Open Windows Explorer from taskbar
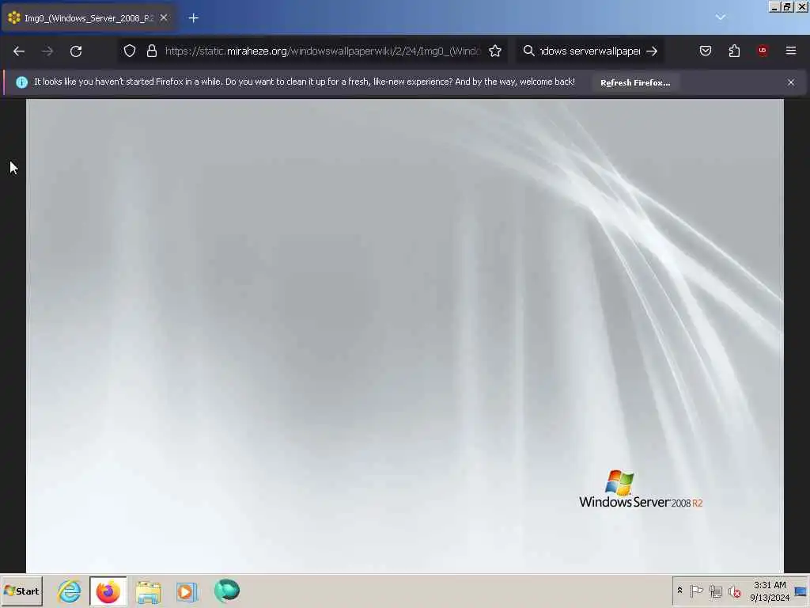The width and height of the screenshot is (810, 608). pos(148,591)
